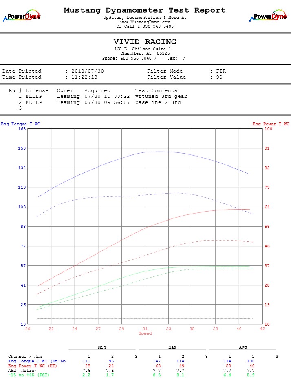This screenshot has height=386, width=291.
Task: Click the Eng Power T WC (HP) row label
Action: [x=33, y=366]
